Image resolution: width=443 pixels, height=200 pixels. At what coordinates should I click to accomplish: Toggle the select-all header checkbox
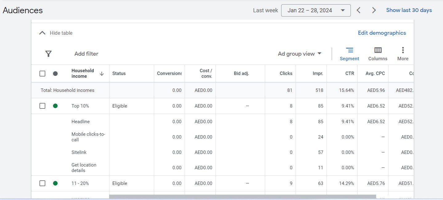point(43,74)
